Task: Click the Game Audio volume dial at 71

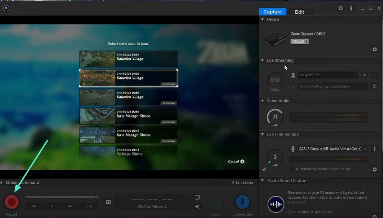Action: coord(275,117)
